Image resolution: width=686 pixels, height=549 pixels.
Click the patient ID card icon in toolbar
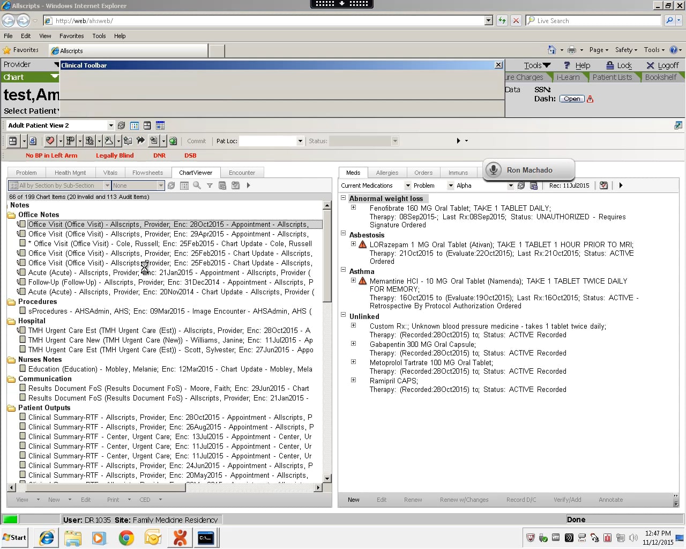coord(33,141)
